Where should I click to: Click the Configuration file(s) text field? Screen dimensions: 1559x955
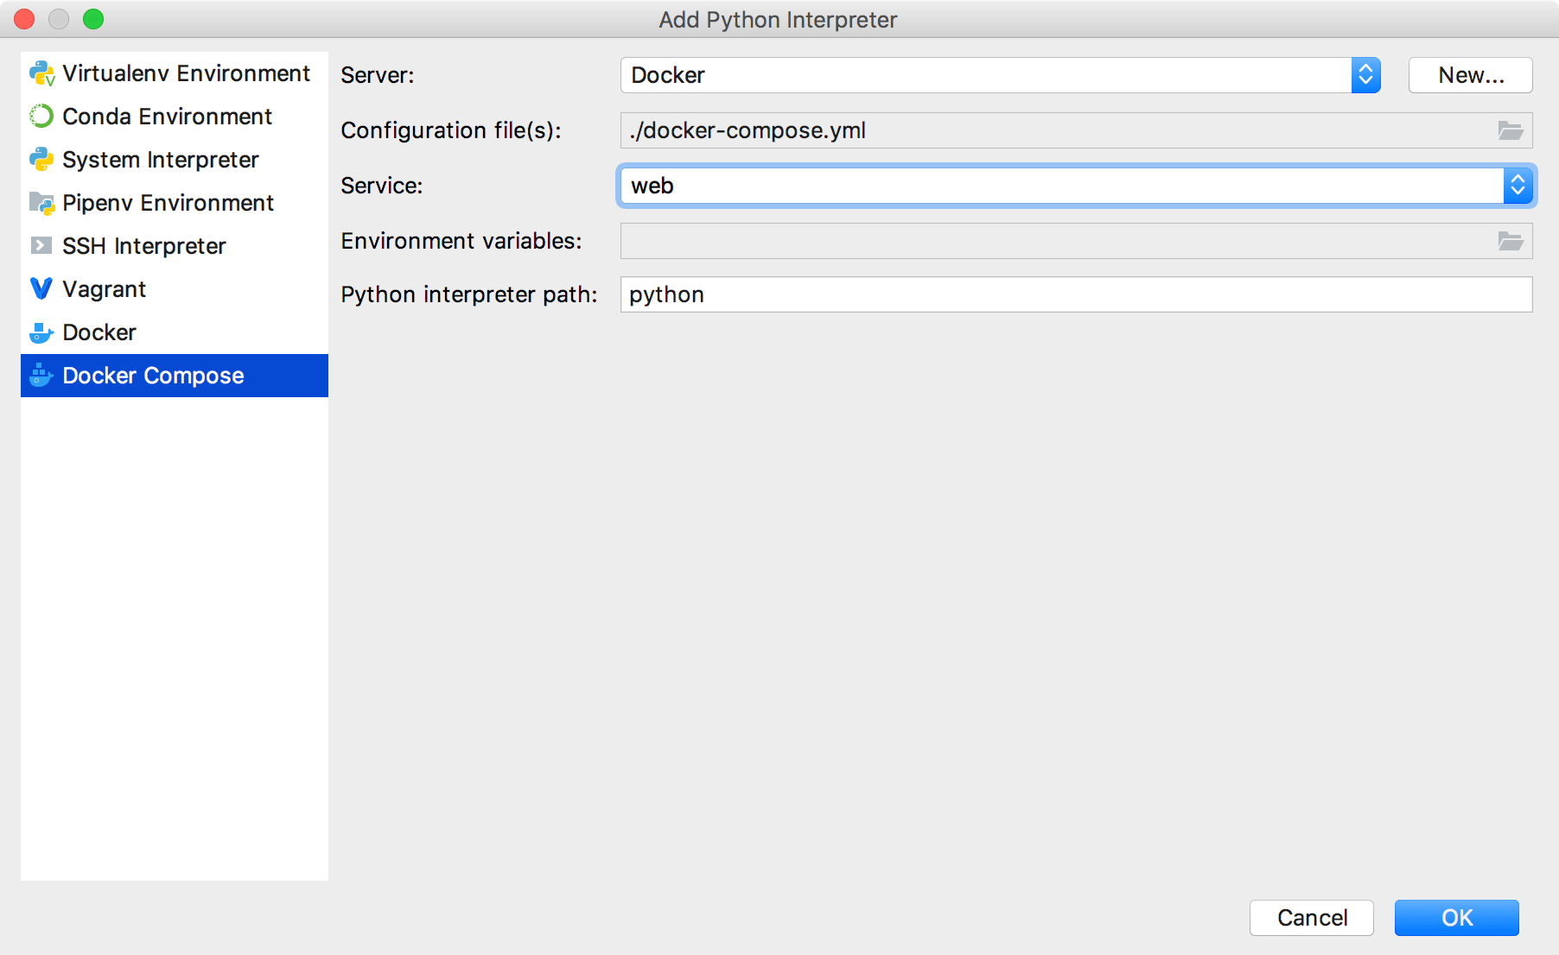tap(1054, 130)
